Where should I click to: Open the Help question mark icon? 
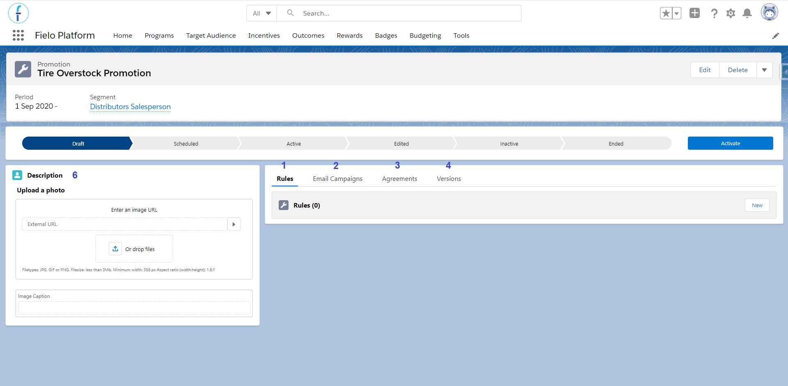tap(714, 13)
